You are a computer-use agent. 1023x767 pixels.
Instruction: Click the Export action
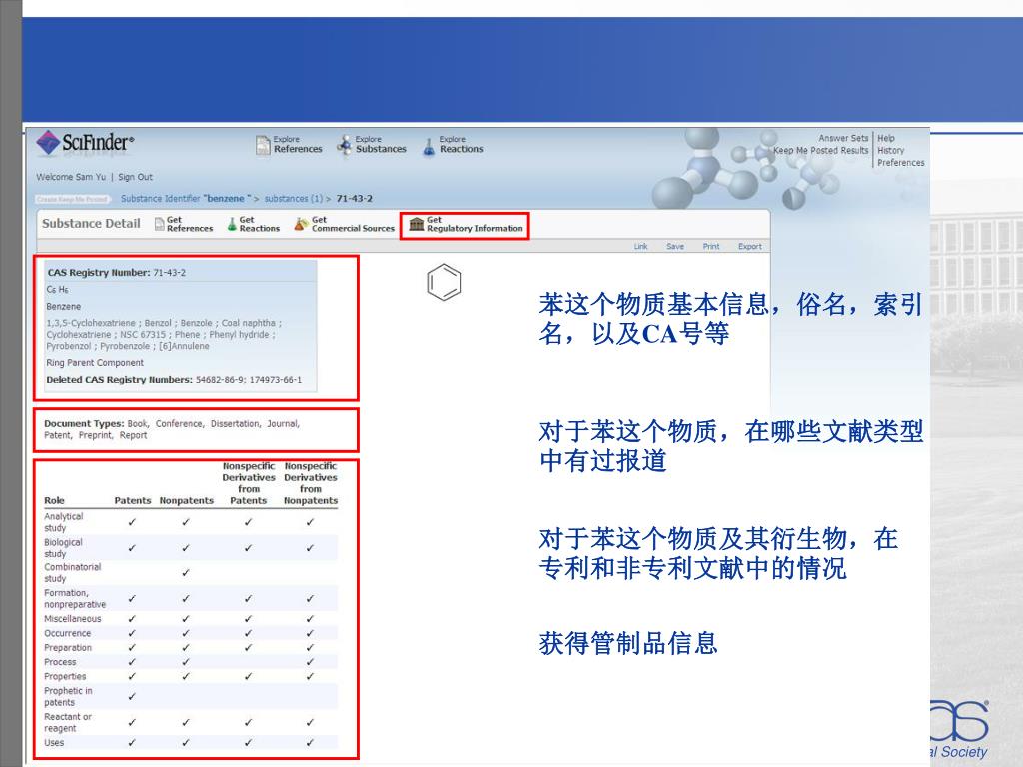click(x=750, y=246)
